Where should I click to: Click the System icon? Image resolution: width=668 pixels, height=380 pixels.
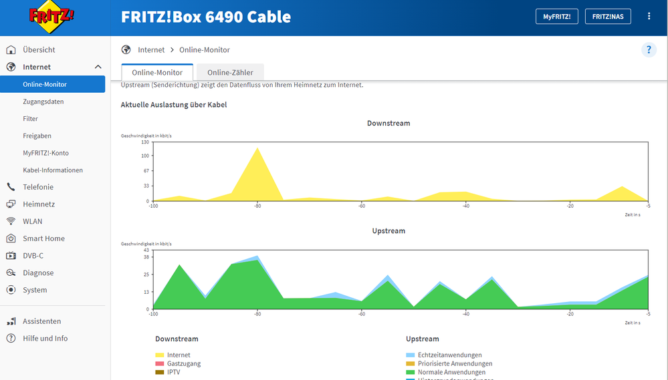click(x=11, y=290)
